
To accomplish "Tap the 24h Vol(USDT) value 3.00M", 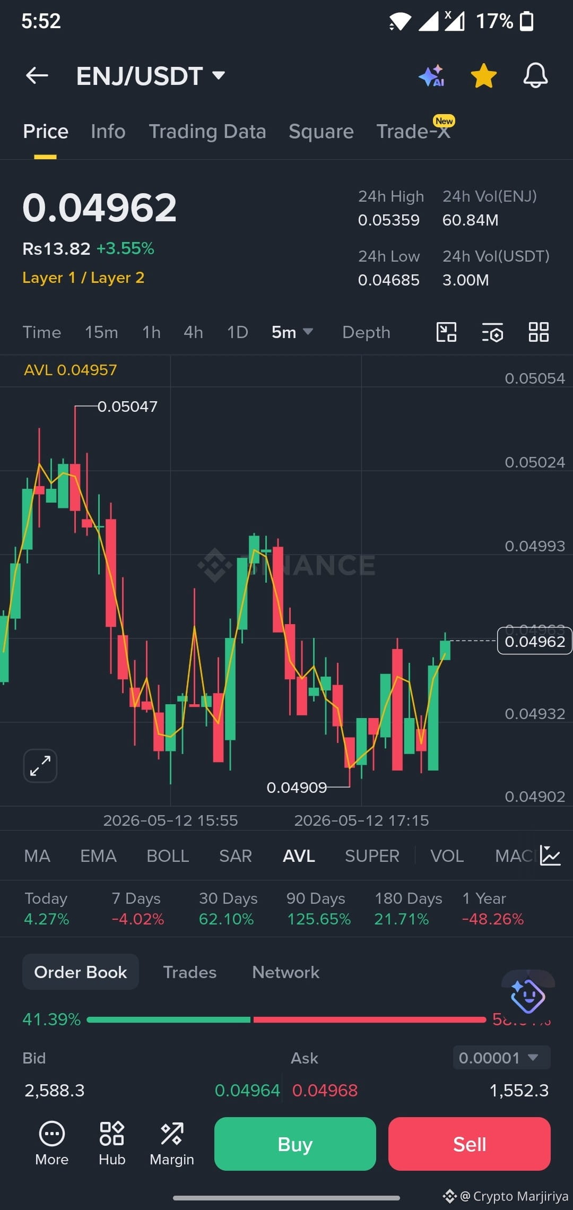I will pyautogui.click(x=466, y=280).
